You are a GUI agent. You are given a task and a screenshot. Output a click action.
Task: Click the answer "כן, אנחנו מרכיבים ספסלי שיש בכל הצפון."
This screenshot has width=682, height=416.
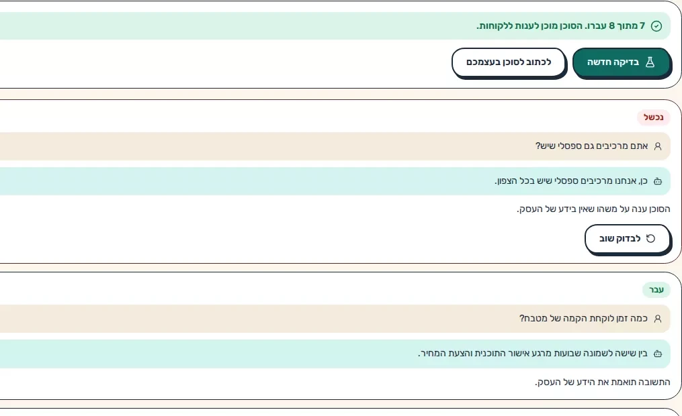pyautogui.click(x=571, y=181)
